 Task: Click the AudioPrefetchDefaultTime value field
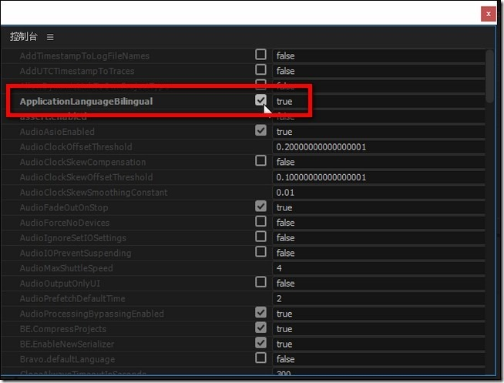pos(378,298)
